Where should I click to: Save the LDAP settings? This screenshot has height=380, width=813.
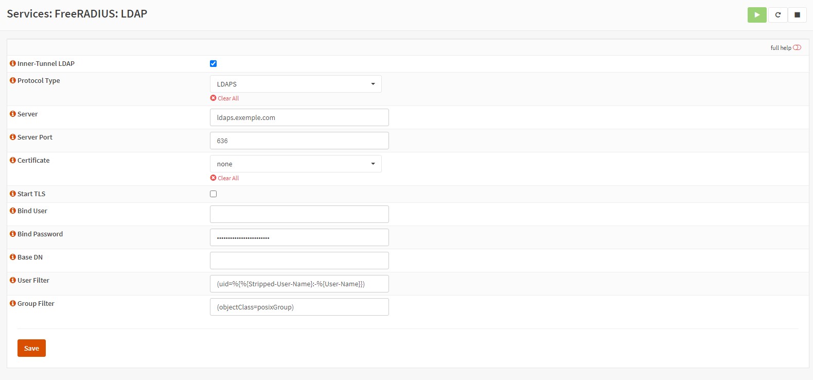click(x=31, y=348)
